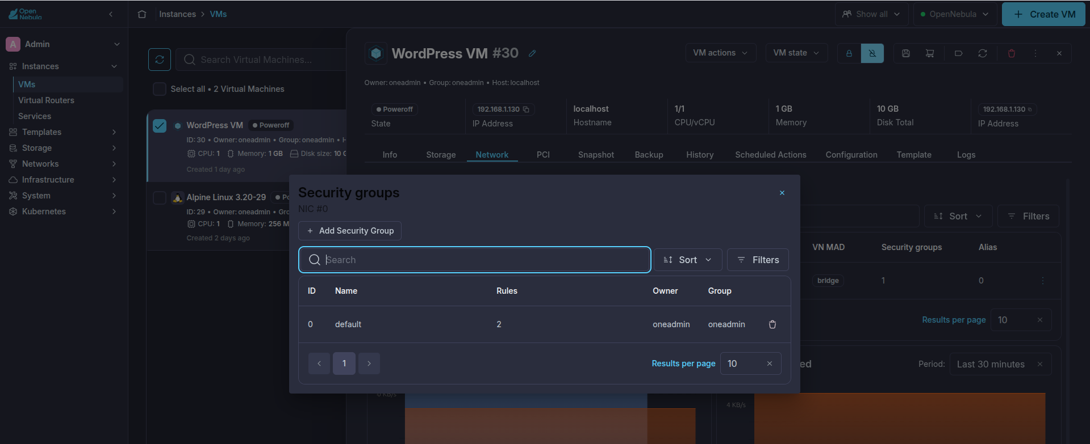The height and width of the screenshot is (444, 1090).
Task: Click the WordPress VM hexagon icon in header
Action: coord(375,53)
